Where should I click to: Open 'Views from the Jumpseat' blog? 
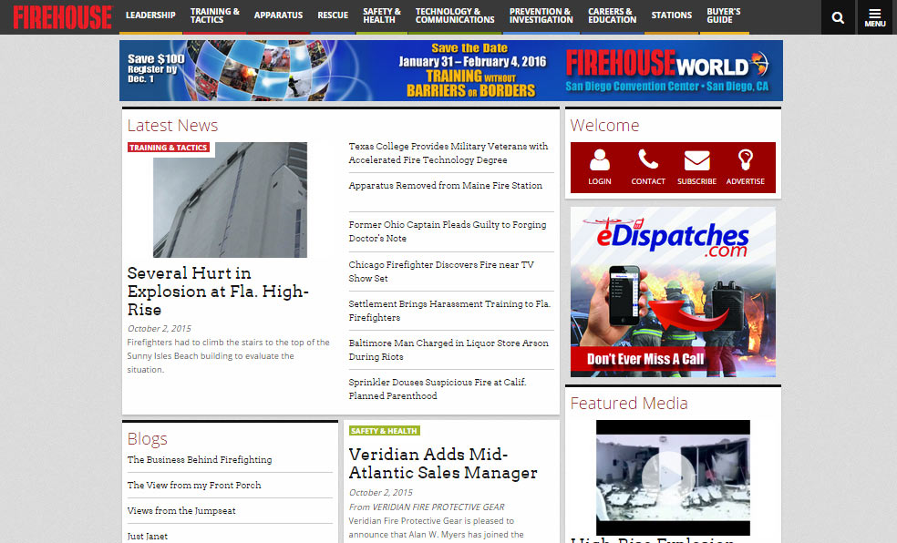click(181, 511)
